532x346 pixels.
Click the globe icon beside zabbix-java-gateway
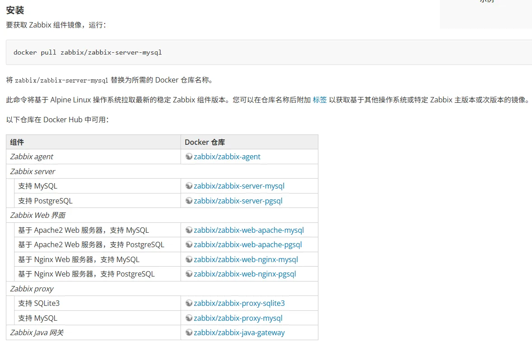coord(189,332)
